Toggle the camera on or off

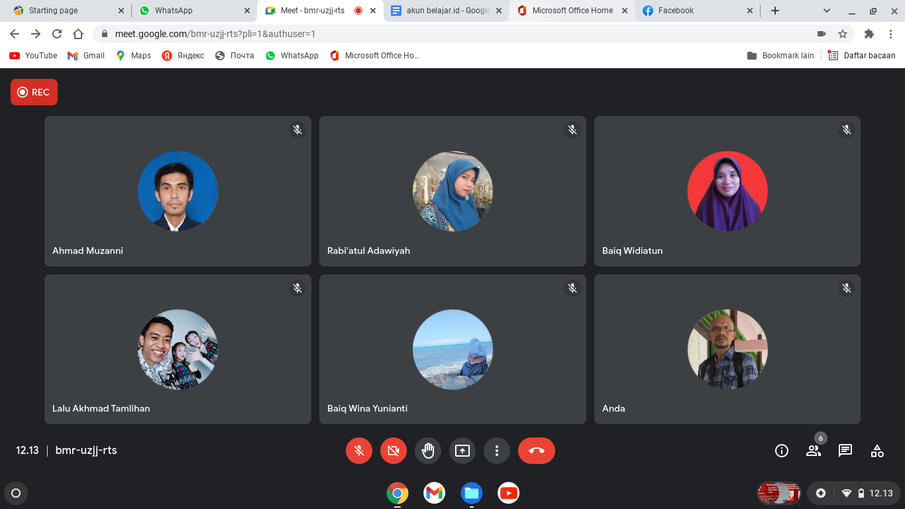[x=394, y=451]
